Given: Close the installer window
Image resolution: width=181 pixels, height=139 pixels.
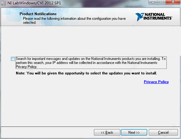Looking at the screenshot, I should [173, 2].
